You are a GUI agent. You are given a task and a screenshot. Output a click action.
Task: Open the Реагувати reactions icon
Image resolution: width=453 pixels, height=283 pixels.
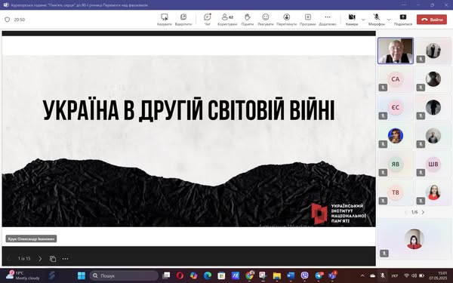pos(266,20)
